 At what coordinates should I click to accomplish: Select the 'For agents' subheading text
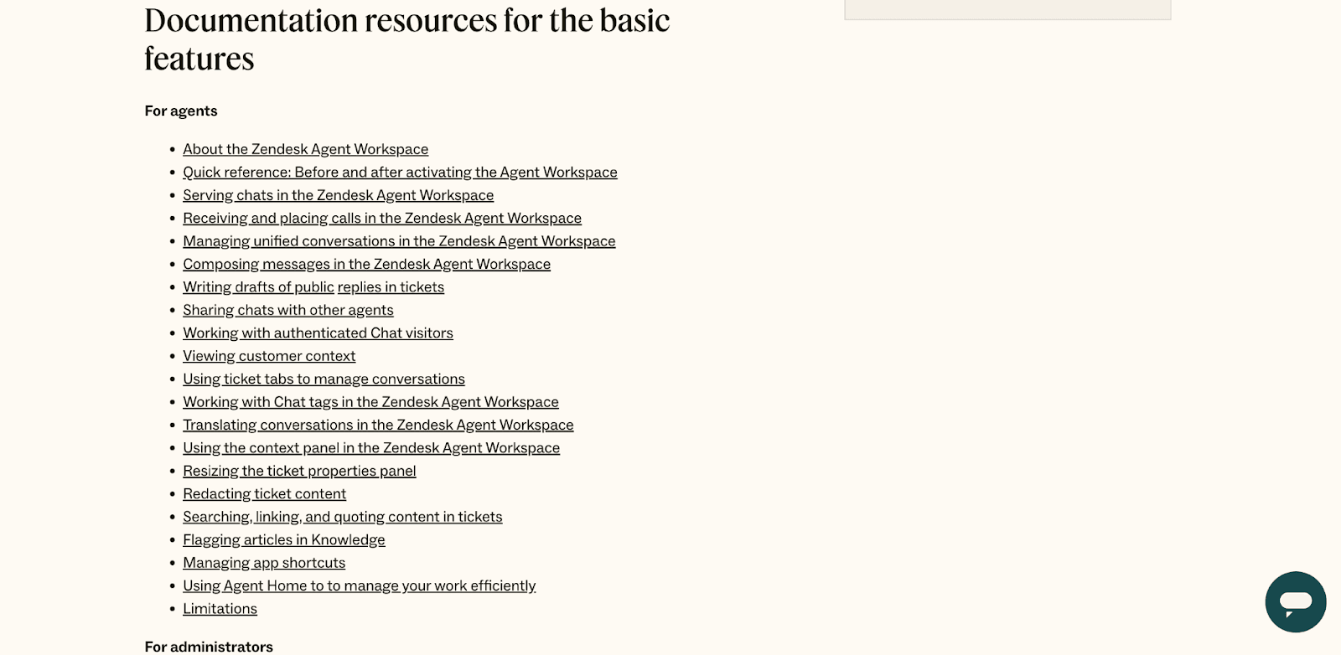coord(181,111)
